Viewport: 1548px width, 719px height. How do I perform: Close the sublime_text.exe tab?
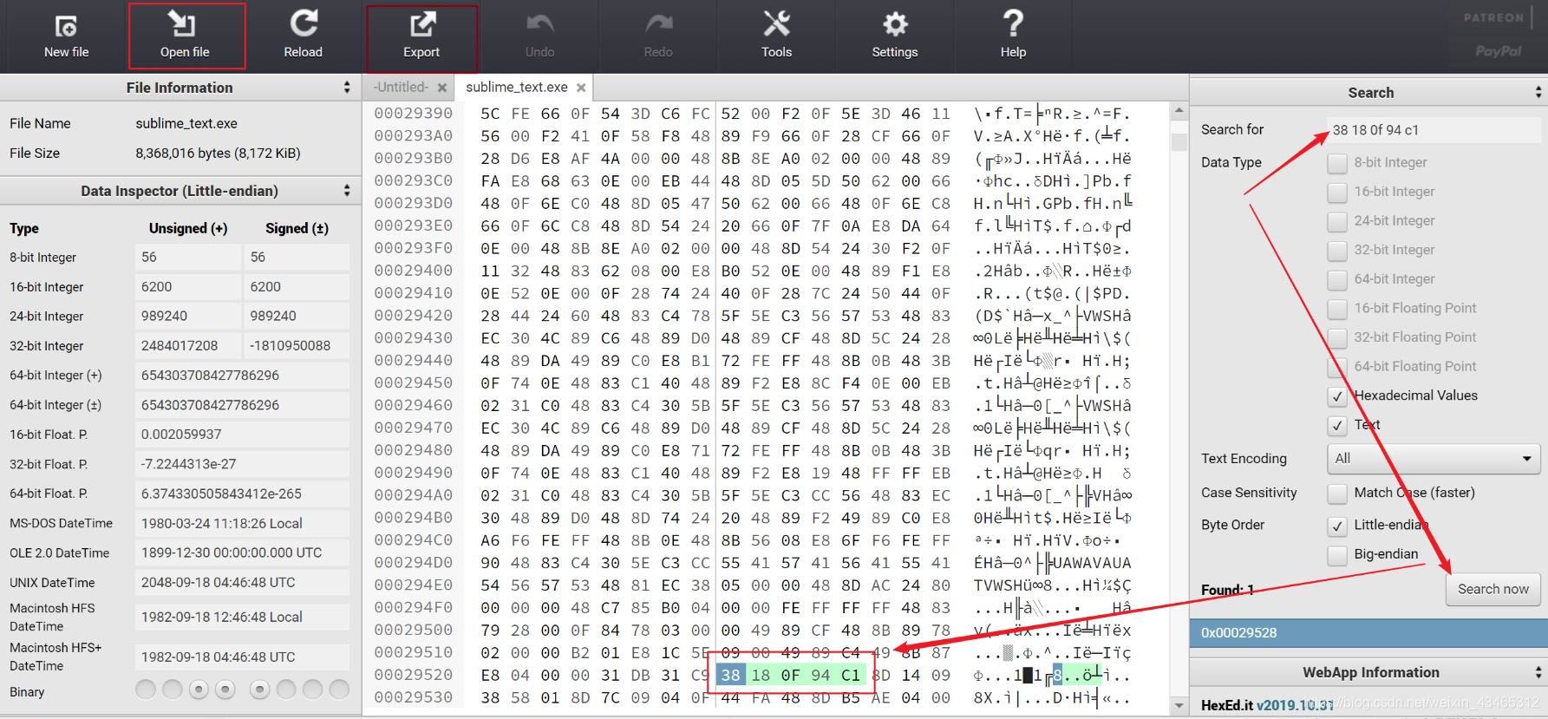(581, 88)
